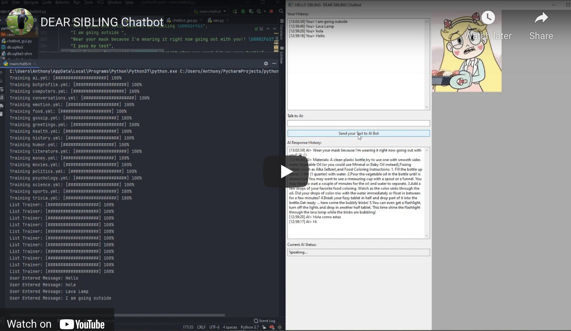The image size is (571, 331).
Task: Click the Current AI Status field showing Speaking
Action: (358, 252)
